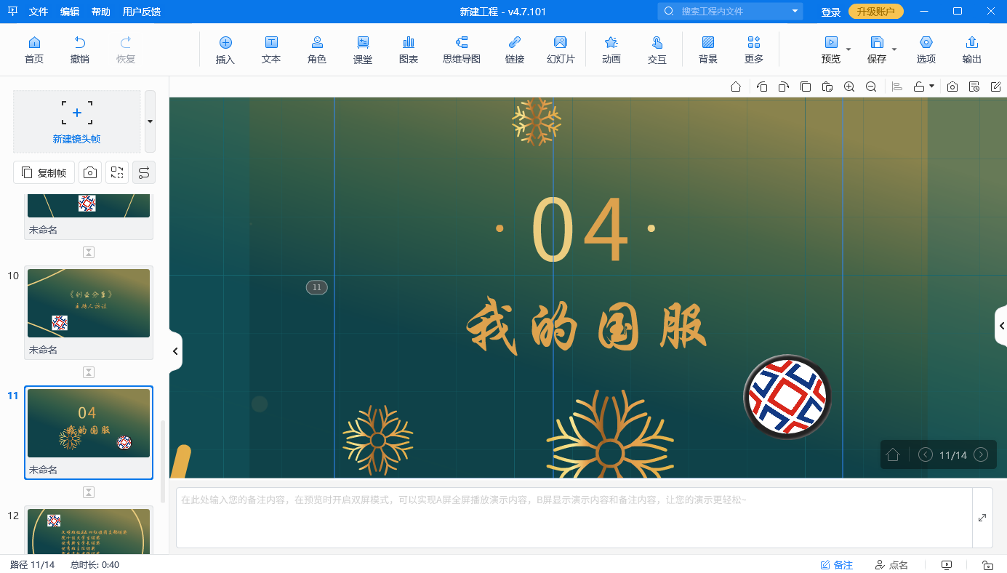Toggle the unlock icon in canvas toolbar

point(919,87)
